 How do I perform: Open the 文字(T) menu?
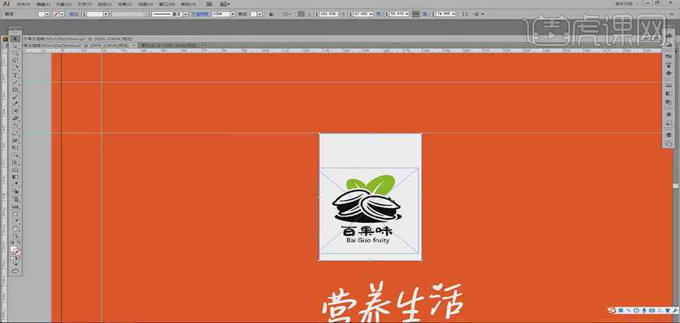tap(84, 4)
